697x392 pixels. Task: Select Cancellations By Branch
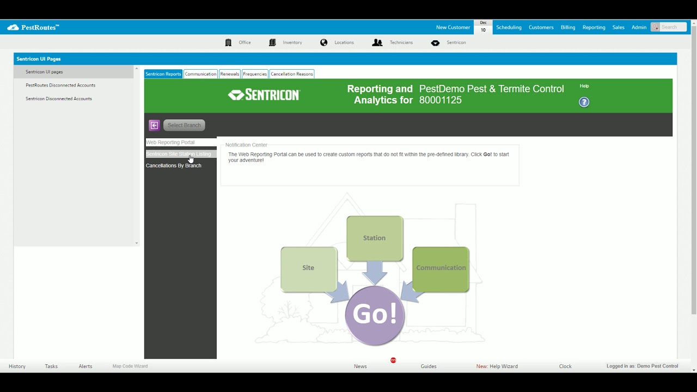pos(174,166)
